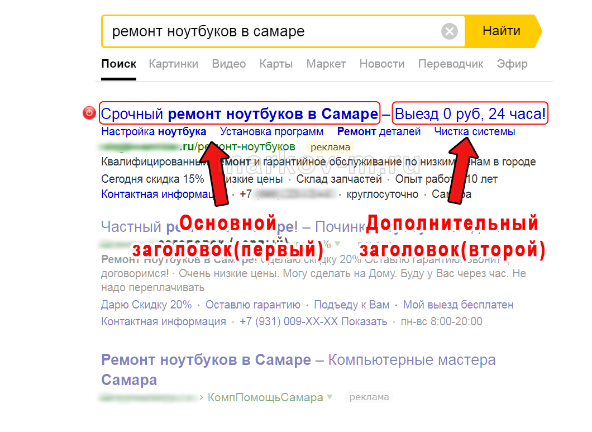Open the Чистка системы quick link
This screenshot has height=432, width=592.
(474, 132)
